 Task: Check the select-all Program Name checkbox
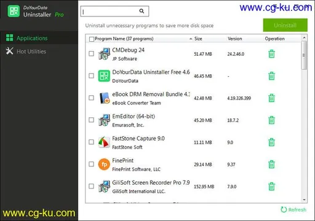(92, 39)
